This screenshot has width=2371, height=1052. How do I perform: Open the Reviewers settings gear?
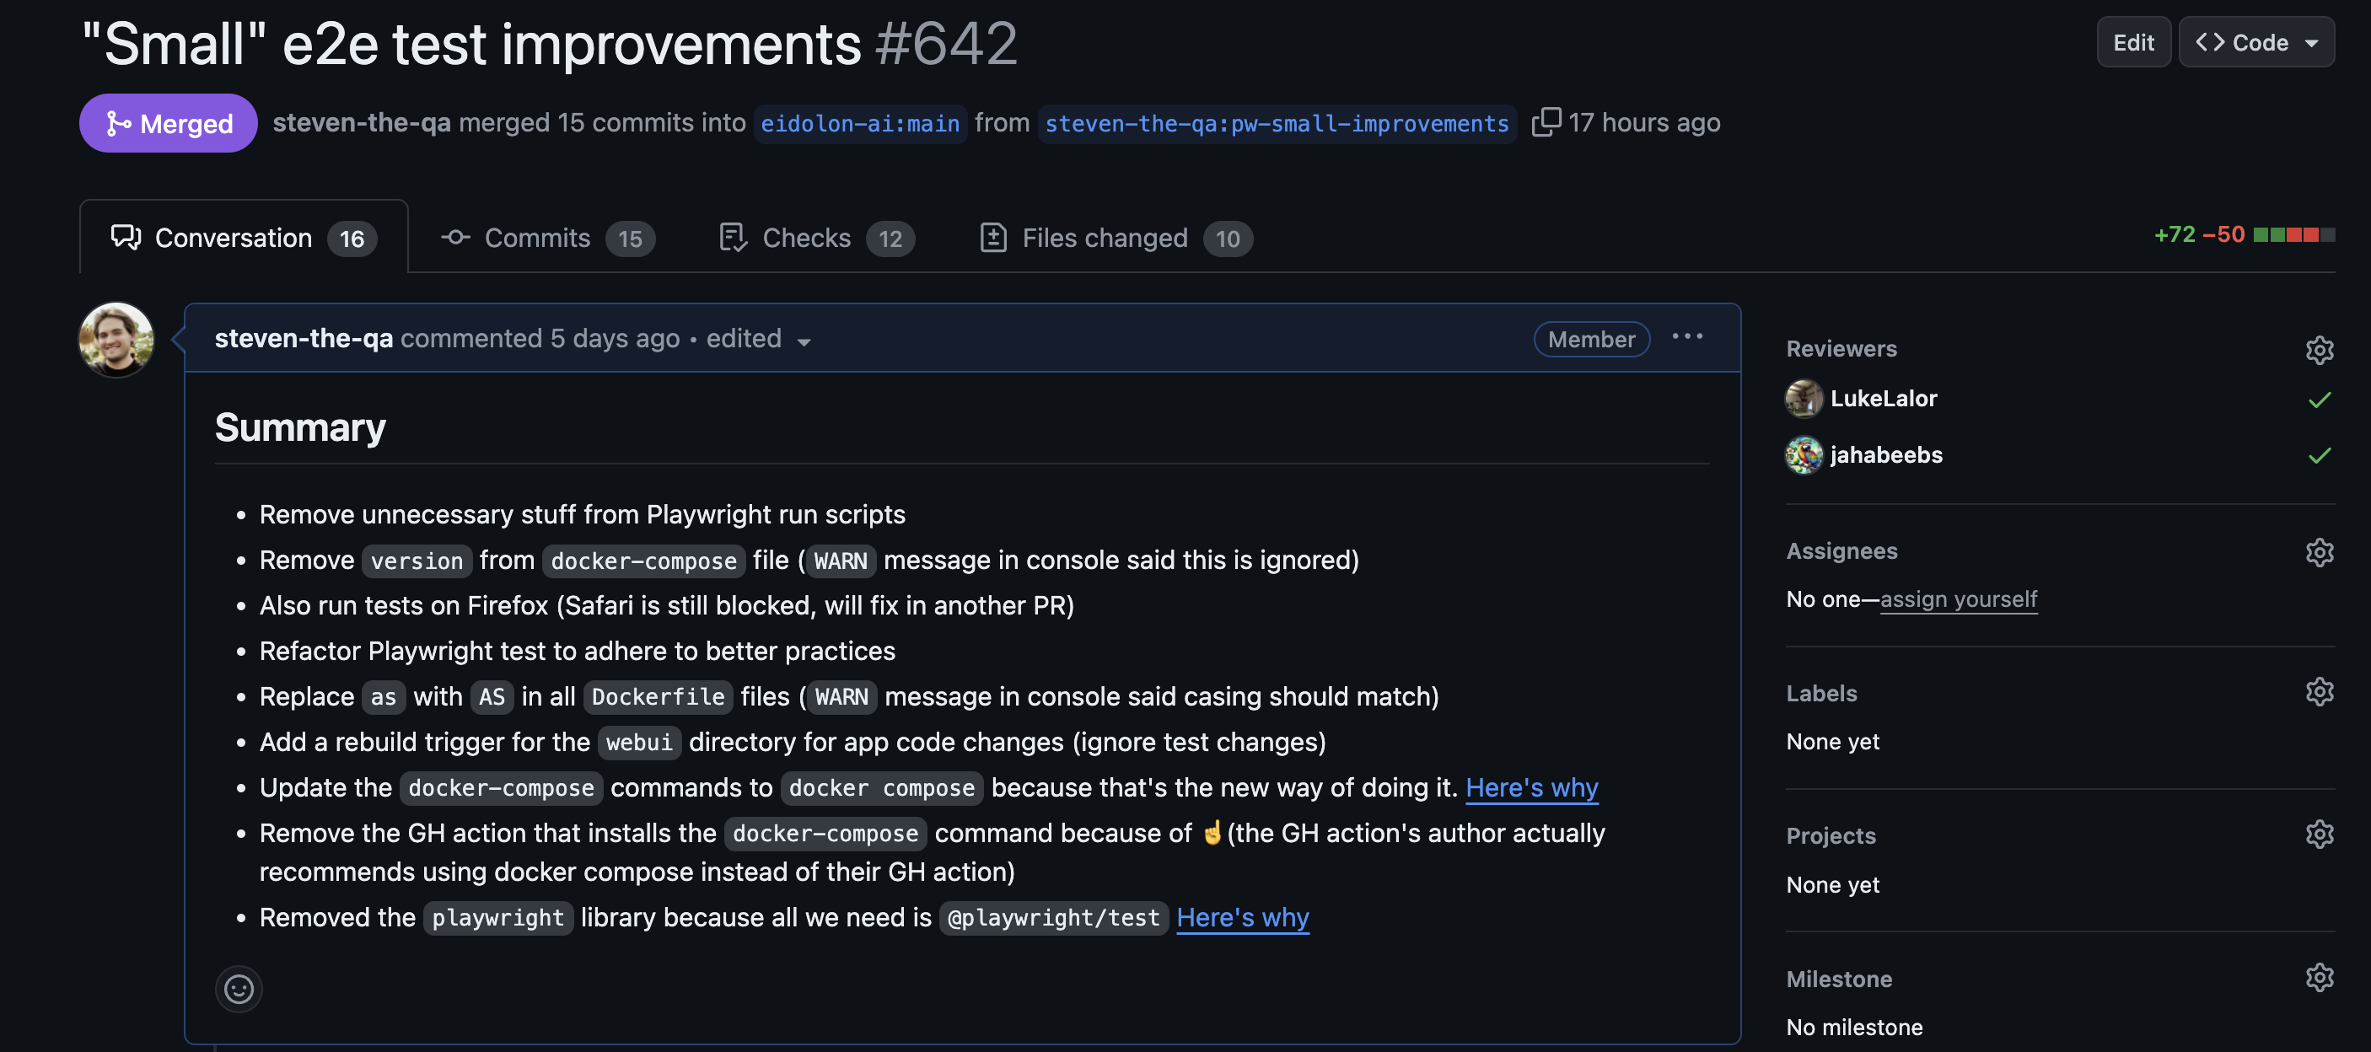pos(2319,350)
